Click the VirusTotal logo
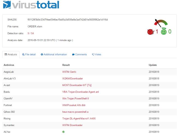The image size is (179, 135). [x=31, y=5]
